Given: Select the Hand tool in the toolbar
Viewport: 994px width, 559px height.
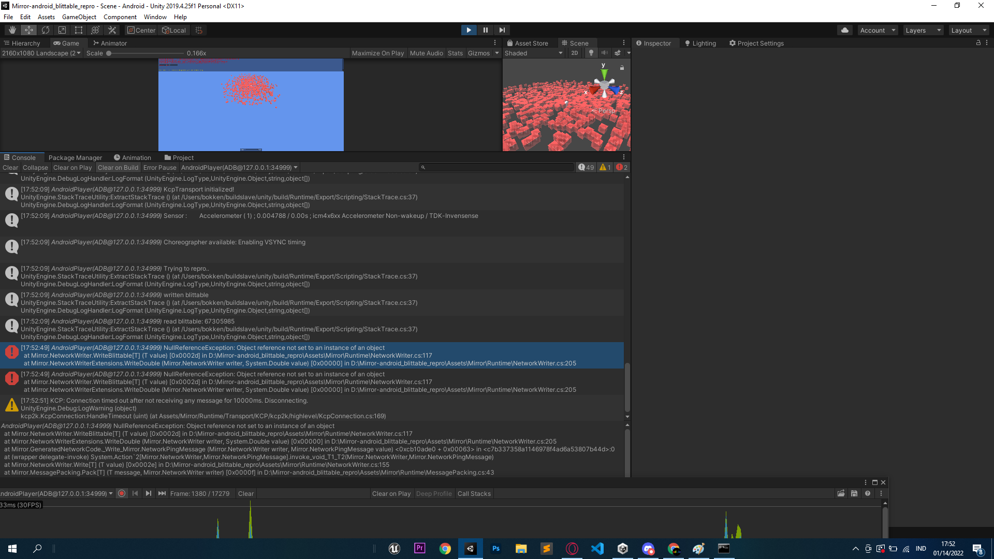Looking at the screenshot, I should (12, 30).
